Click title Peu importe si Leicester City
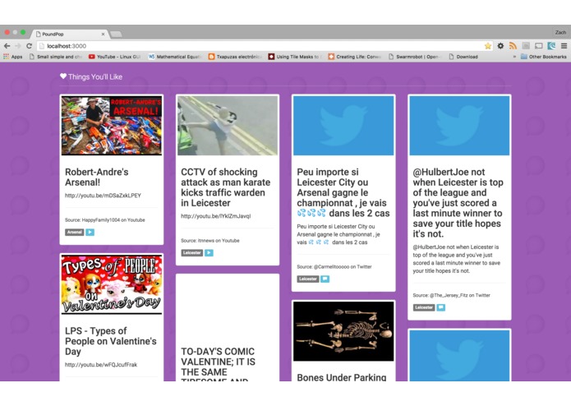The width and height of the screenshot is (571, 406). pyautogui.click(x=343, y=192)
